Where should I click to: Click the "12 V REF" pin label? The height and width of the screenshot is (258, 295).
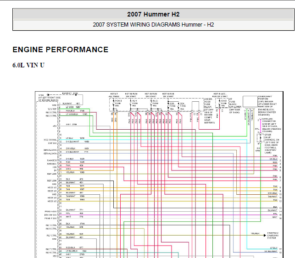(52, 109)
